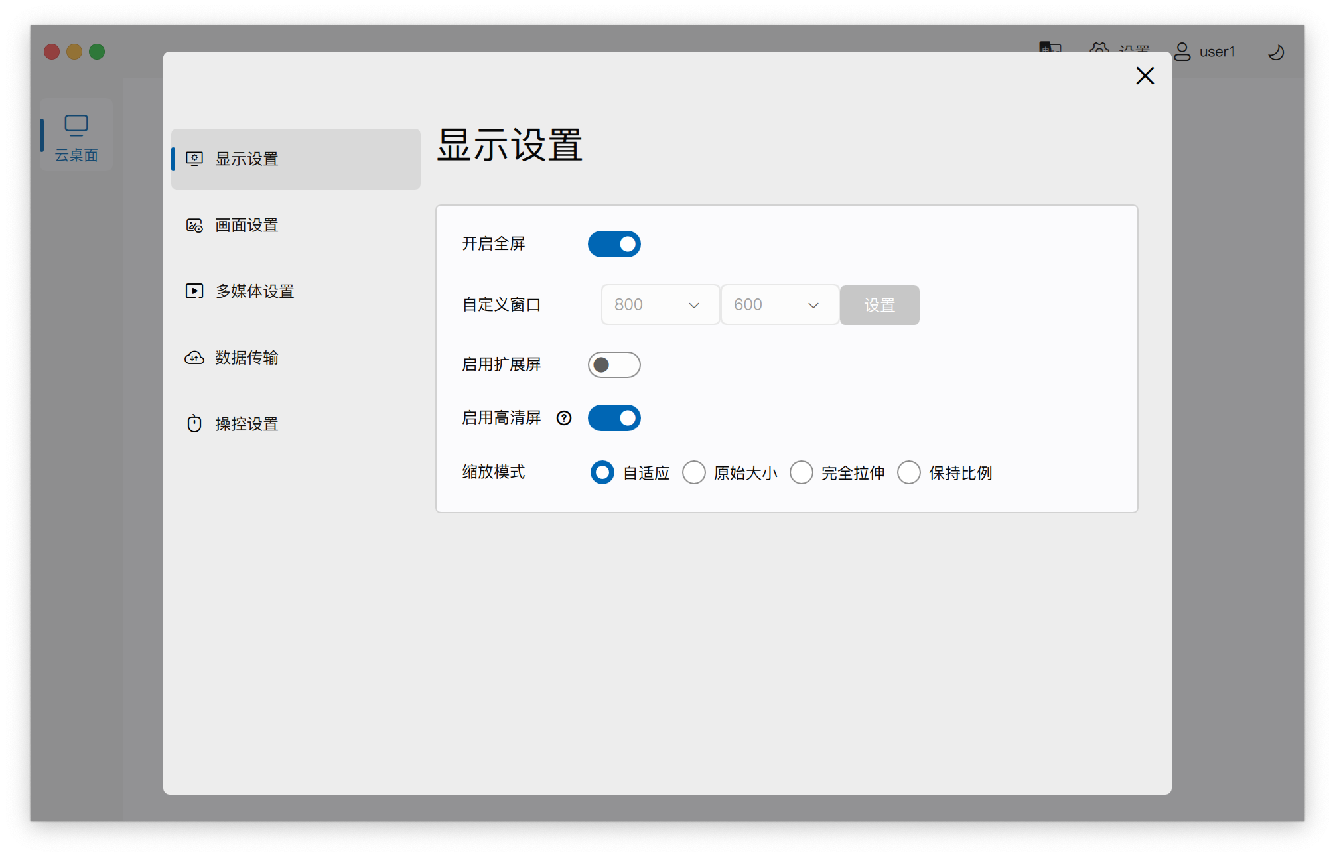The height and width of the screenshot is (857, 1335).
Task: Turn off the 开启全屏 switch
Action: pos(614,244)
